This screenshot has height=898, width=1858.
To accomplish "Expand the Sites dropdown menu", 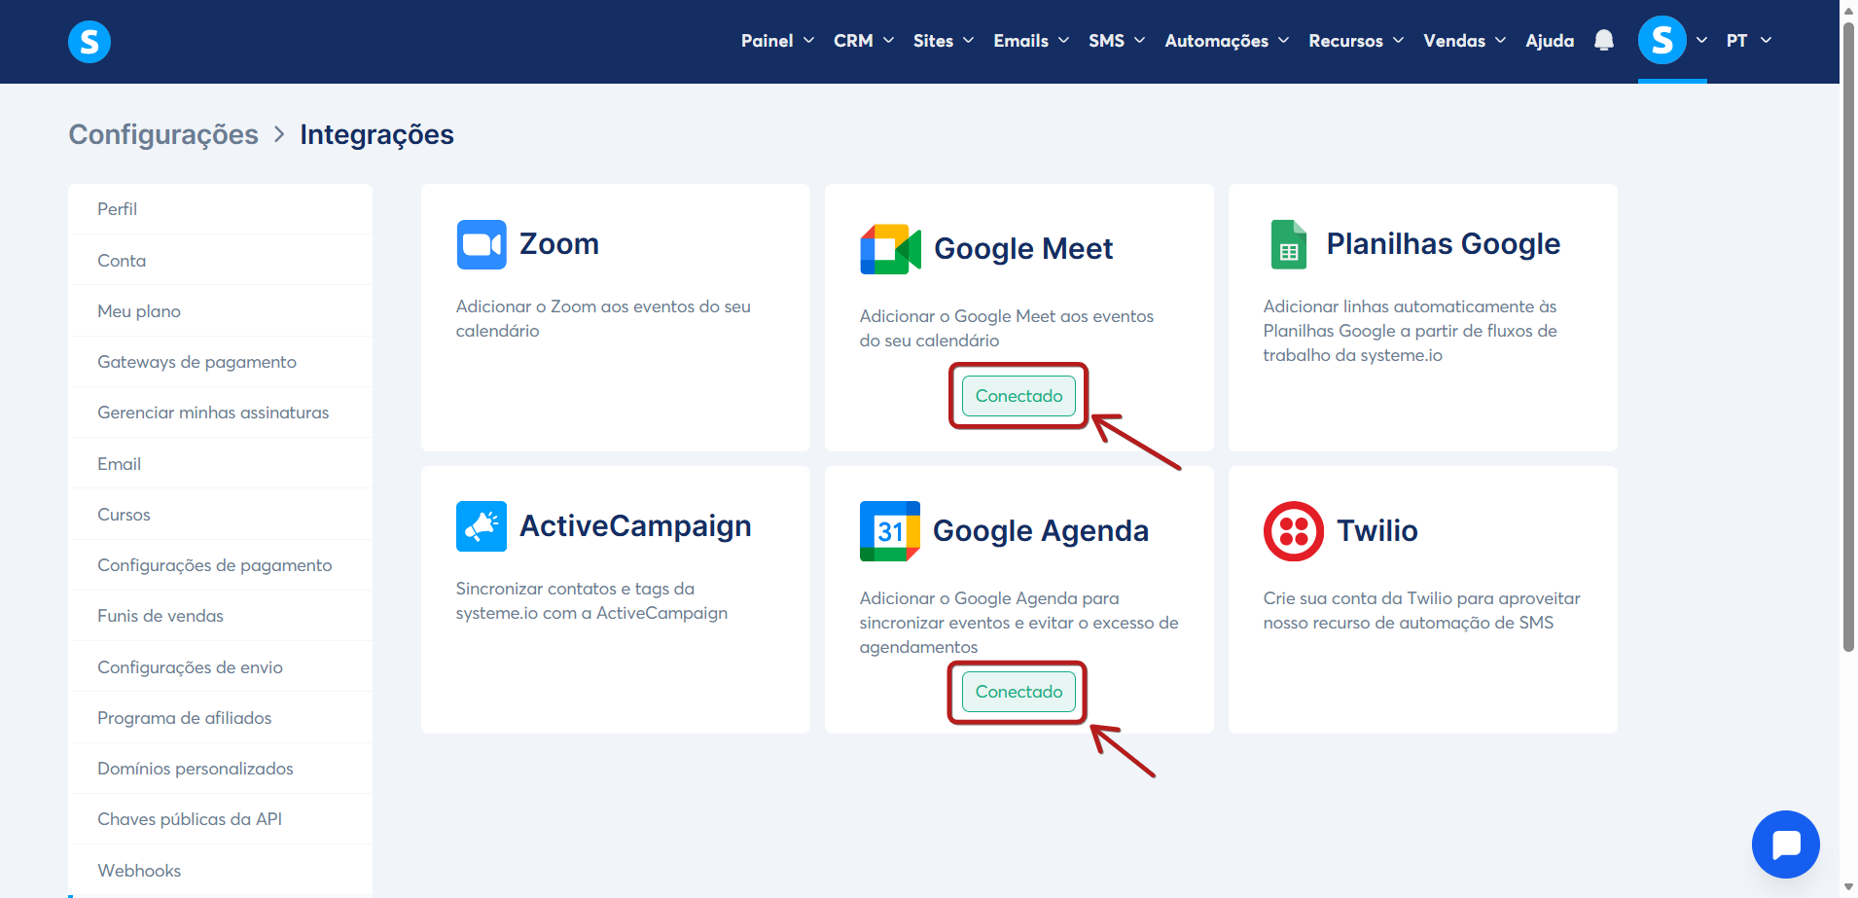I will click(944, 41).
